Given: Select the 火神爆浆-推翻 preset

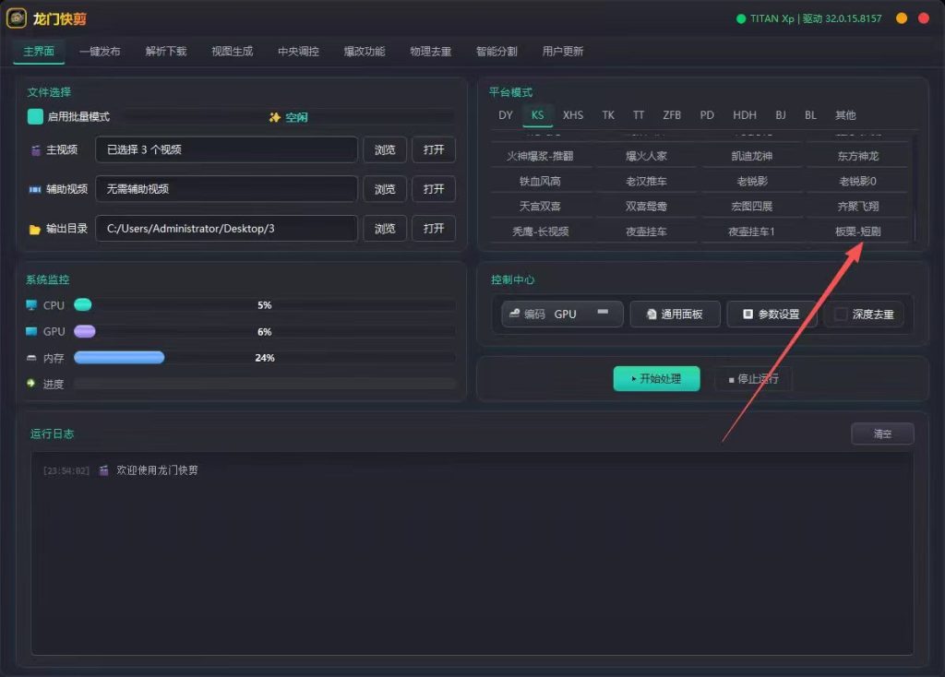Looking at the screenshot, I should 540,156.
